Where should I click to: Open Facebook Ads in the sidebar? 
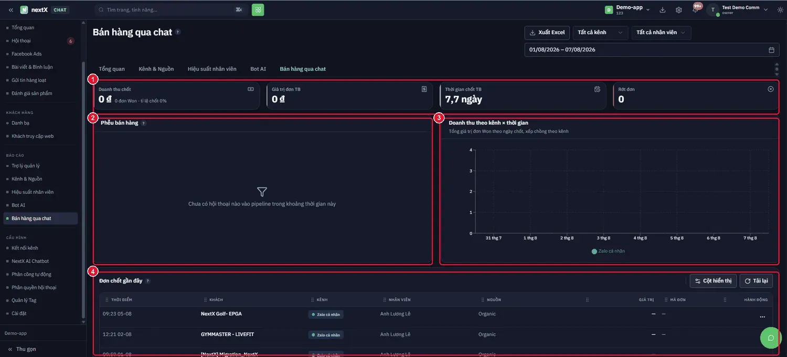pos(40,54)
